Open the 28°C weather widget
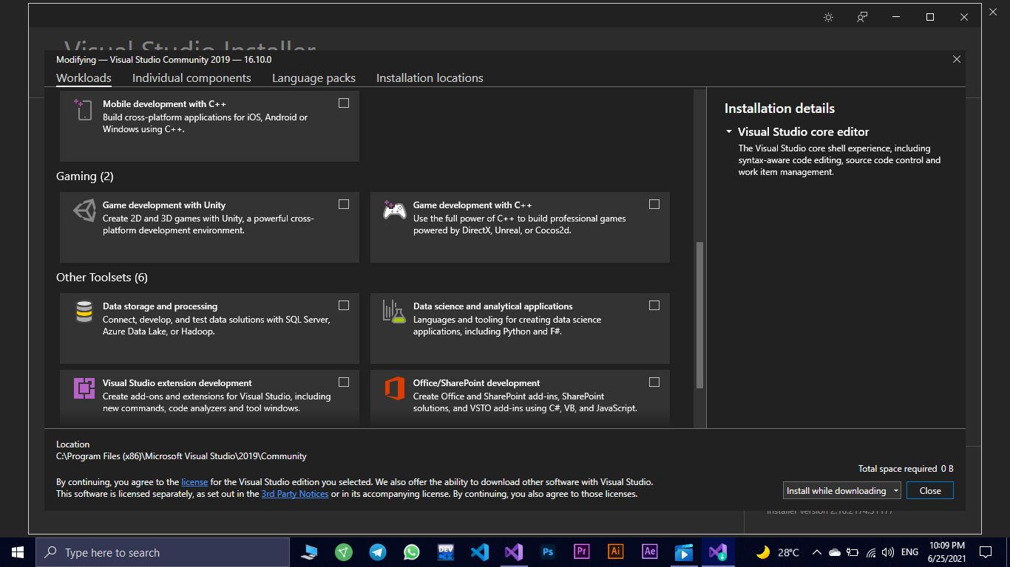This screenshot has width=1010, height=567. pyautogui.click(x=777, y=552)
